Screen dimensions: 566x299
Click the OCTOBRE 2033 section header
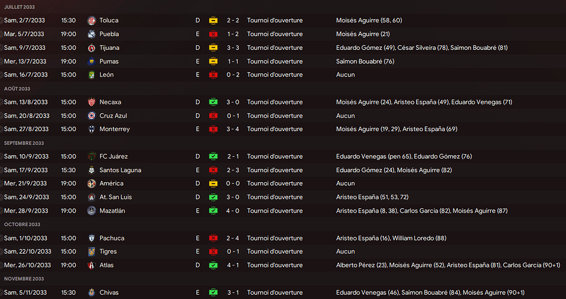click(x=22, y=224)
